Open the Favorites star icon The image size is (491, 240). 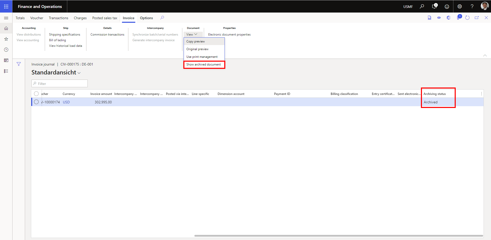tap(6, 39)
